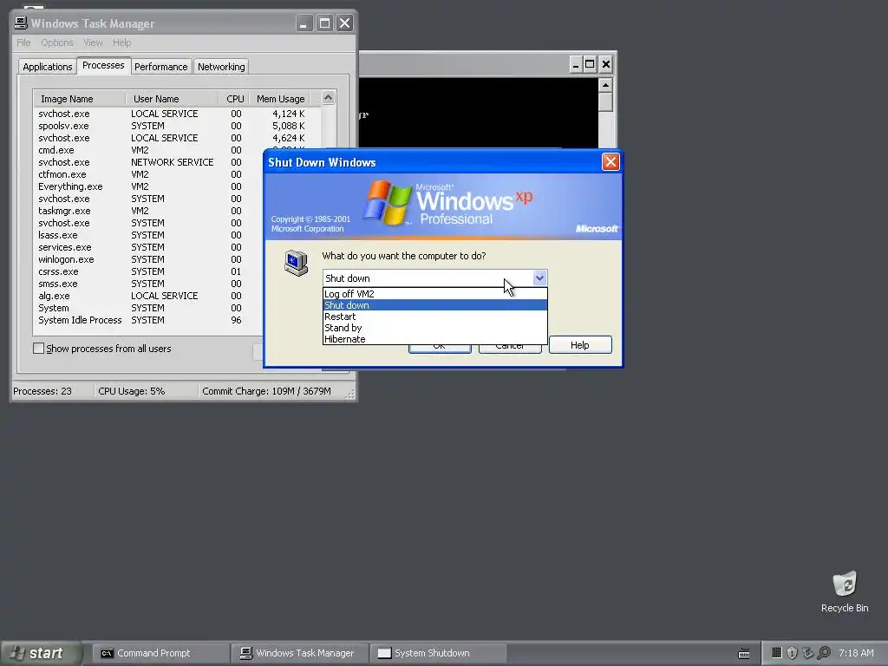This screenshot has height=666, width=888.
Task: Click the language bar keyboard icon in taskbar
Action: pyautogui.click(x=744, y=654)
